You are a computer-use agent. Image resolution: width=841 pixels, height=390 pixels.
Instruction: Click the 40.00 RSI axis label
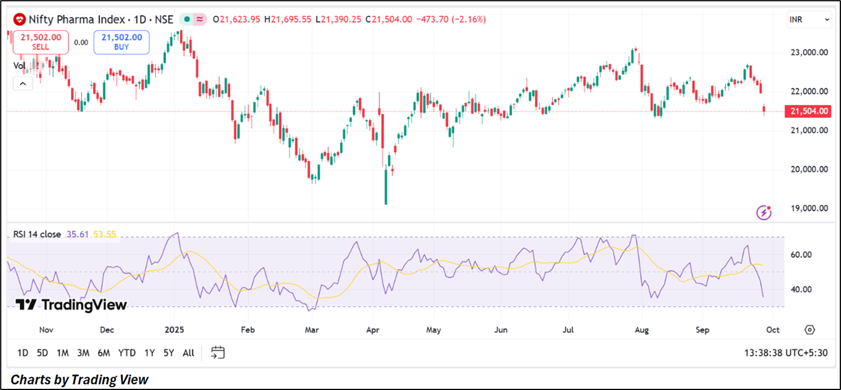801,289
